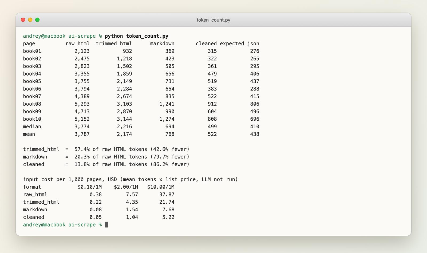Click the 'book04' row label
This screenshot has height=253, width=427.
click(32, 74)
